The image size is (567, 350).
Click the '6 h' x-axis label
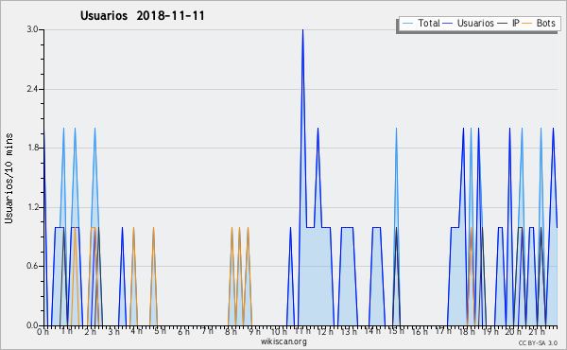pyautogui.click(x=183, y=331)
